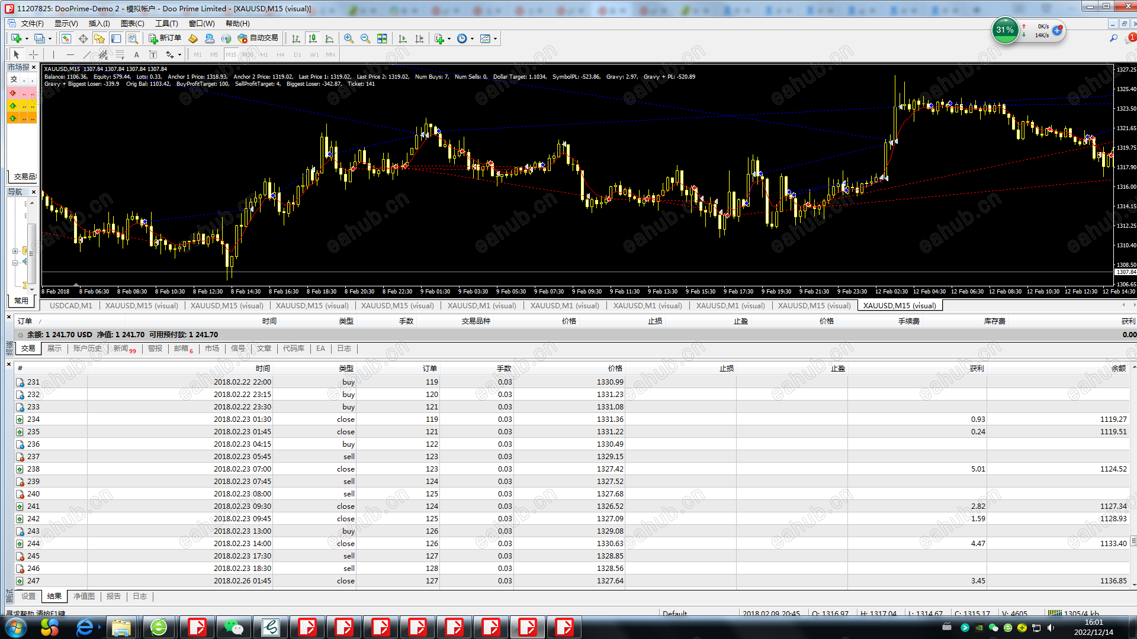Open the chart Templates icon
Viewport: 1137px width, 639px height.
(485, 38)
